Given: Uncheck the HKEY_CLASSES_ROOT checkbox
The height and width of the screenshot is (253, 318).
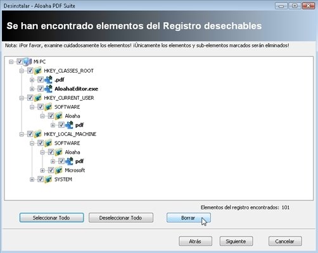Looking at the screenshot, I should (30, 71).
